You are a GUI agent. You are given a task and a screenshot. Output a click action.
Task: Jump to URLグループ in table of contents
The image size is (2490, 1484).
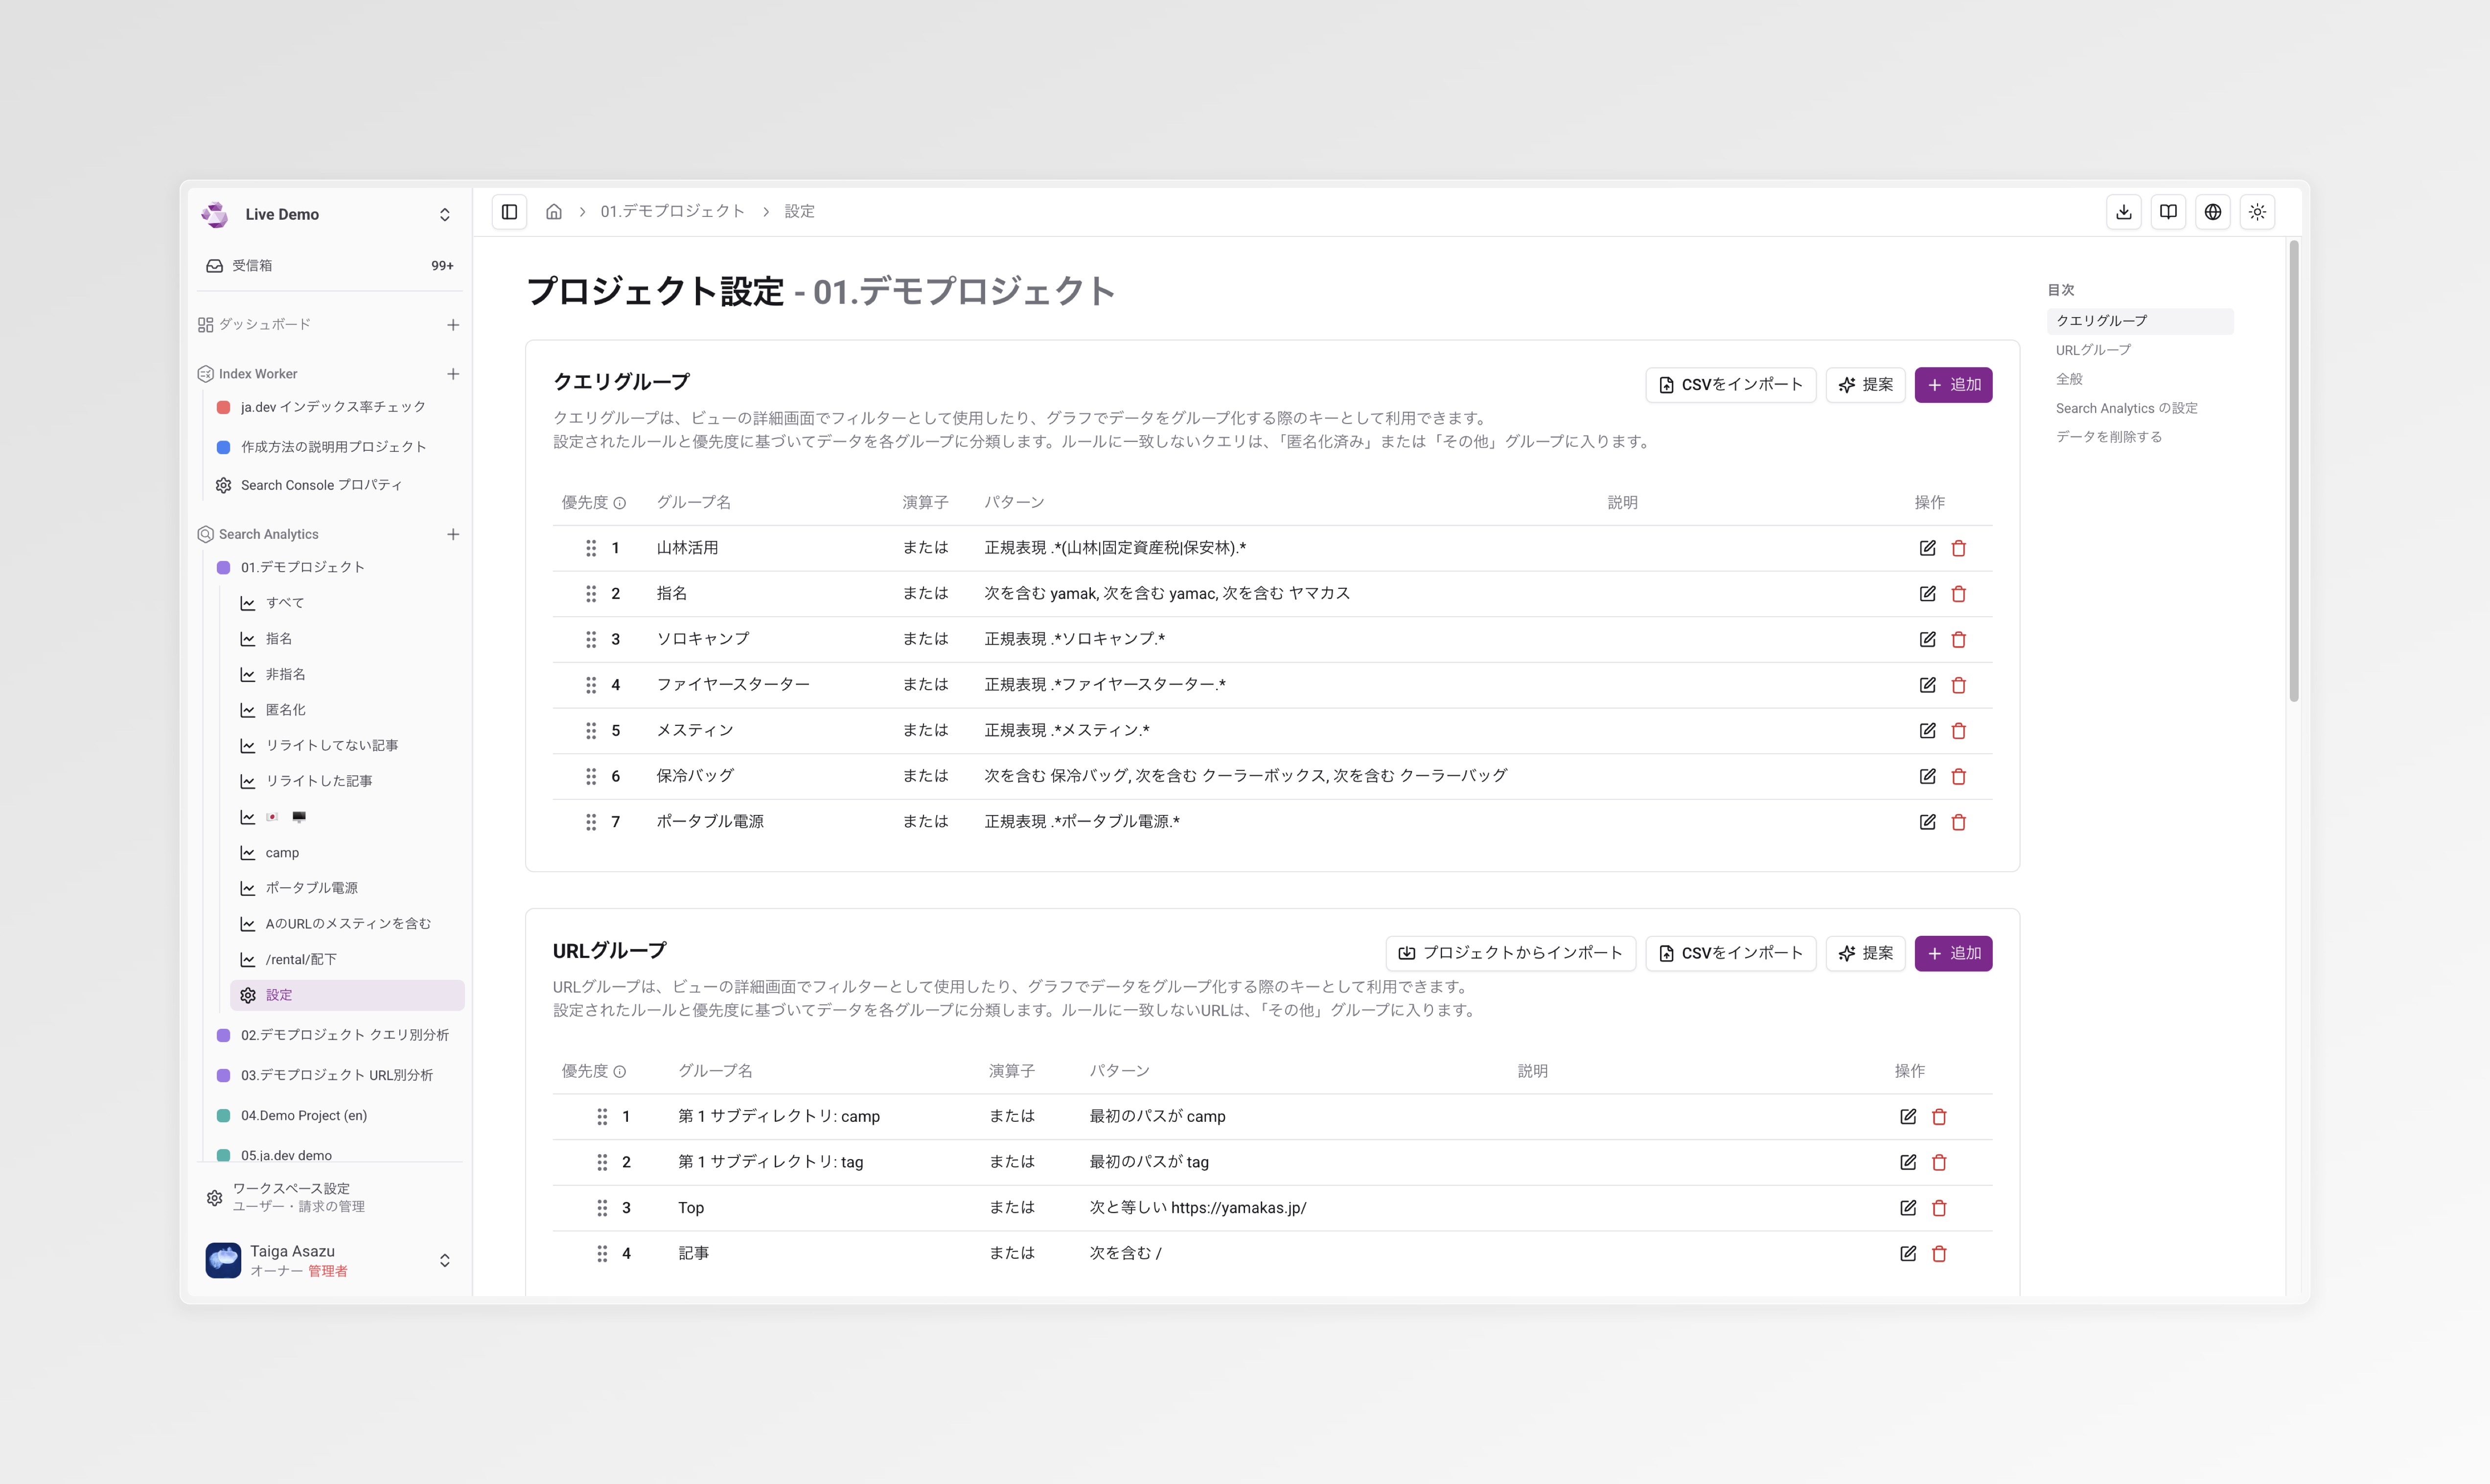(x=2093, y=350)
